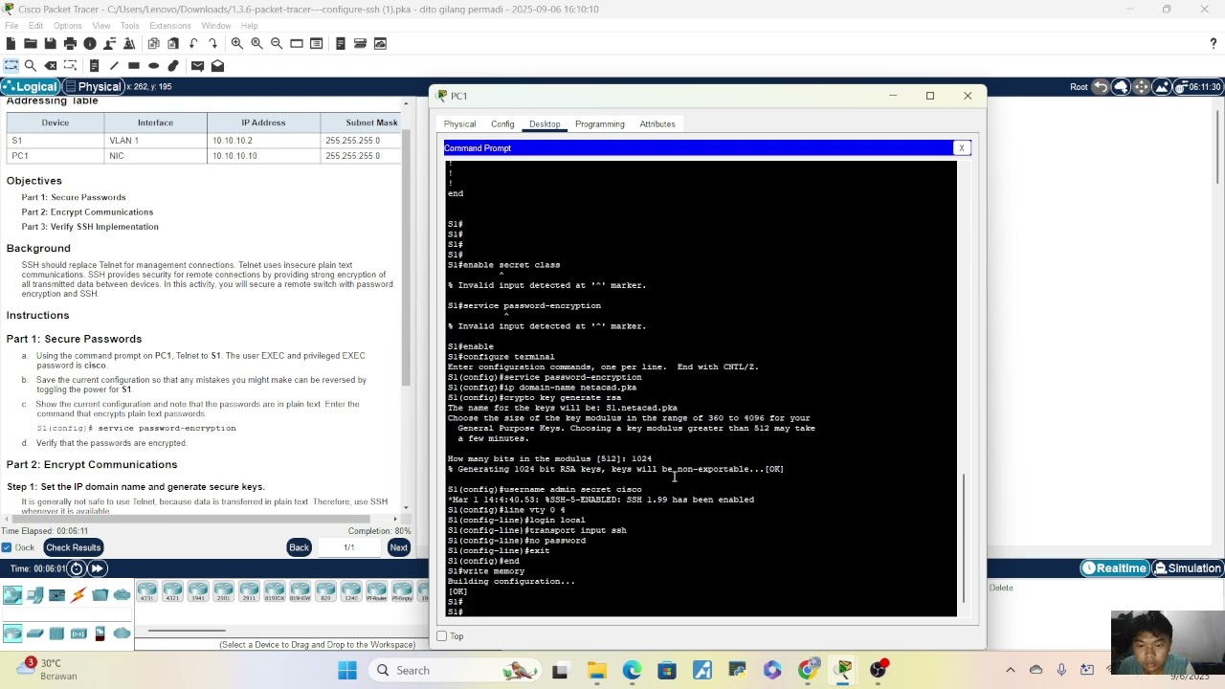Switch to Physical workspace view
Screen dimensions: 1225x689
(x=93, y=86)
